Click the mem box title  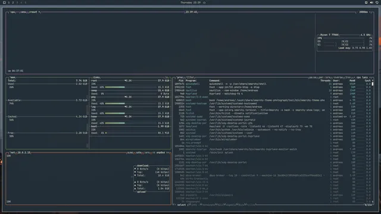13,77
